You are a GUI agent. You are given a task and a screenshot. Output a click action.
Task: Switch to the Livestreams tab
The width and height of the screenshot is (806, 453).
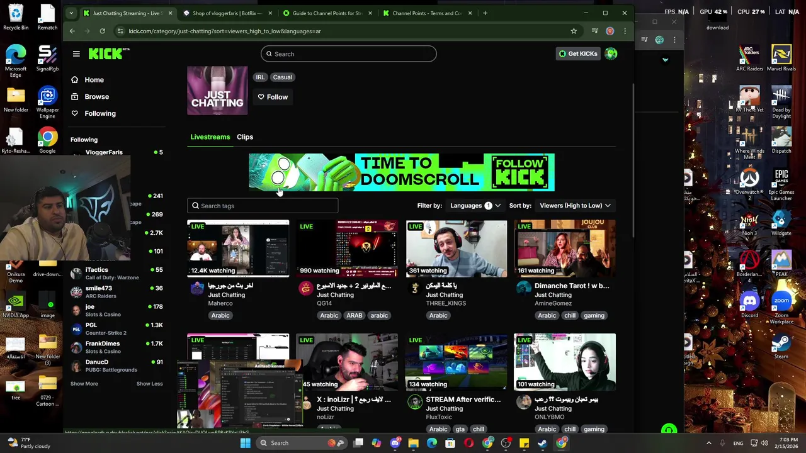(x=210, y=137)
